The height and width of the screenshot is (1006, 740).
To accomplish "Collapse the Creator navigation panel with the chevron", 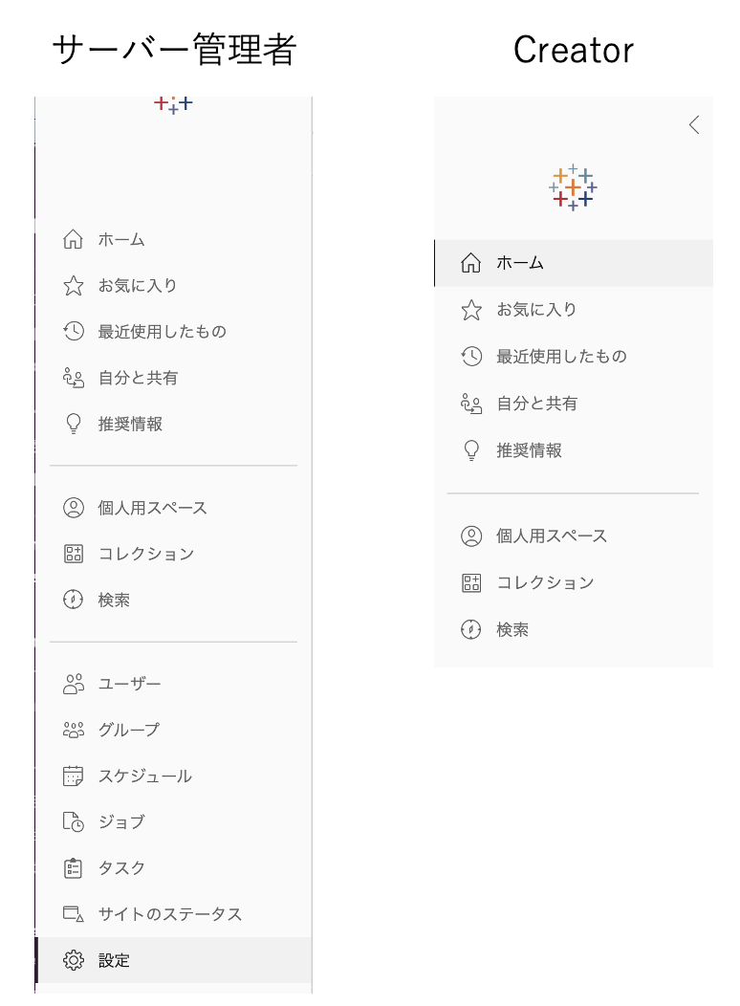I will 694,125.
